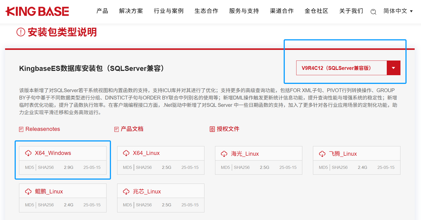Screen dimensions: 421x220
Task: Click SHA256 under 飞腾_Linux package
Action: point(340,167)
